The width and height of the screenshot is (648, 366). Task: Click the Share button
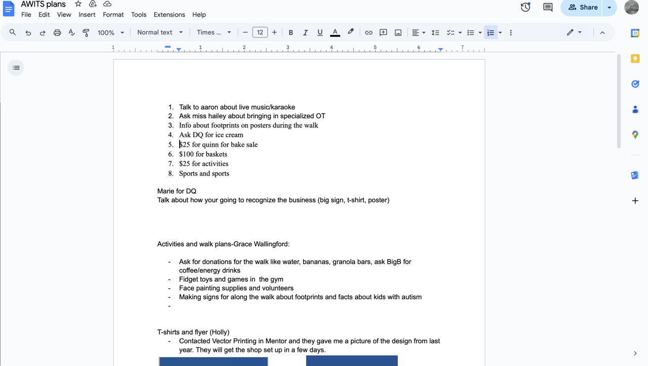pos(582,7)
